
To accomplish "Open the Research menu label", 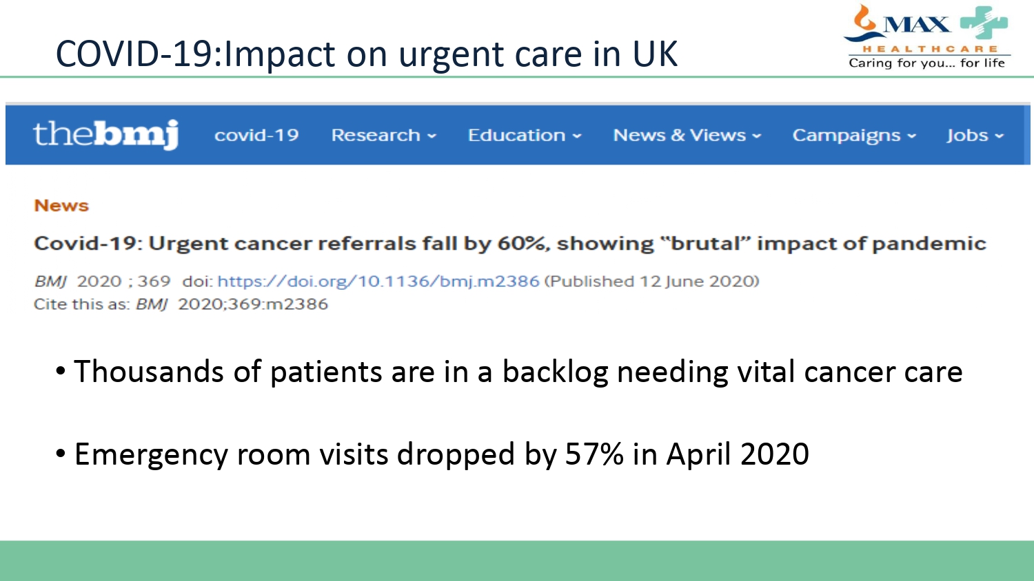I will point(376,135).
